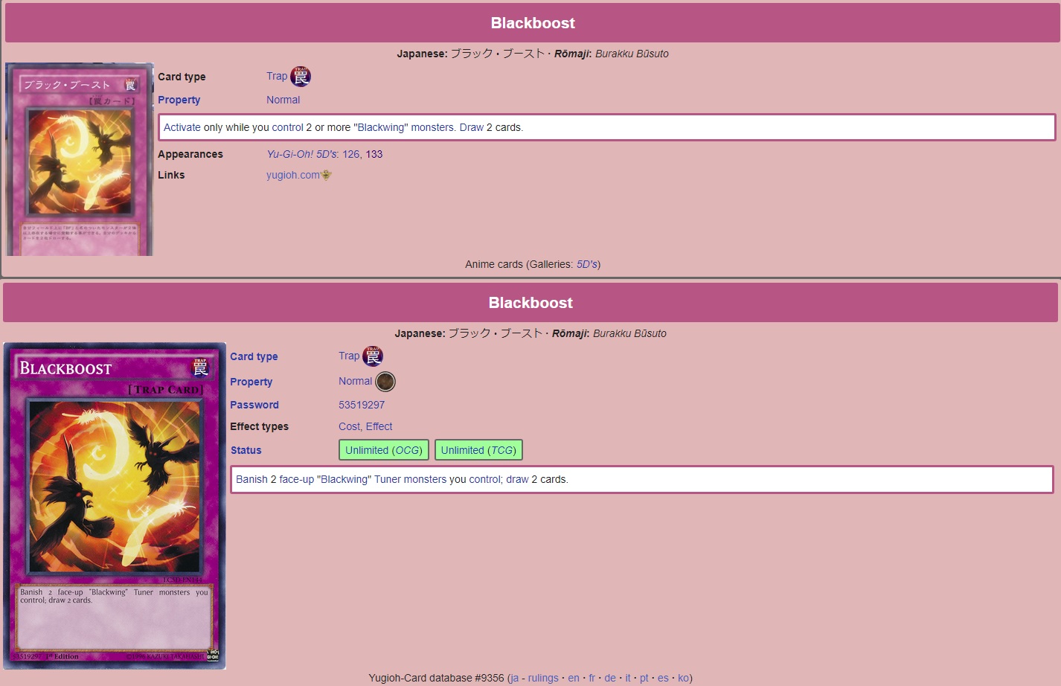Screen dimensions: 1061x686
Task: Open the fr database link
Action: (592, 678)
